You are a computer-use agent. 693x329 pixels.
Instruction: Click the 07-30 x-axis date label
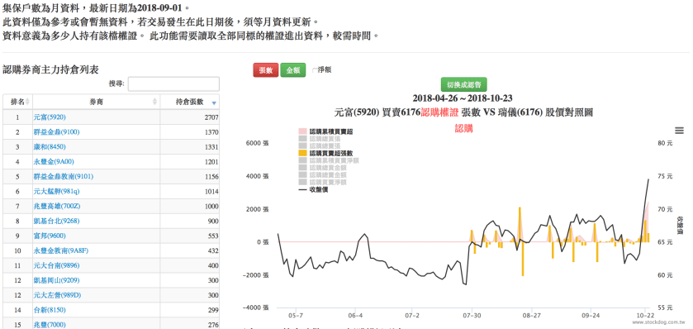pos(472,315)
